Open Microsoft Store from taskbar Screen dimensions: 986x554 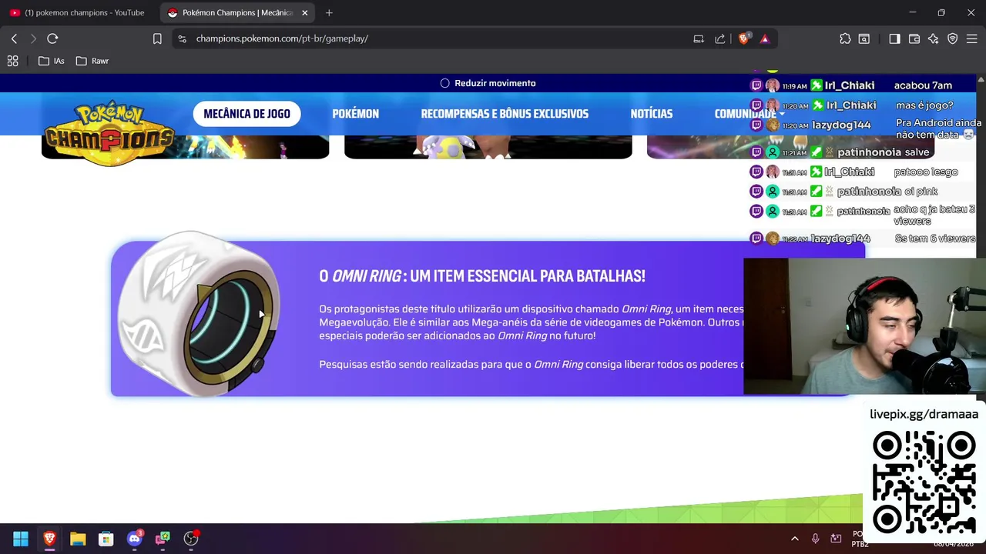106,539
